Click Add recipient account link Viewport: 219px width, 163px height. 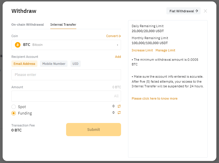(x=118, y=57)
